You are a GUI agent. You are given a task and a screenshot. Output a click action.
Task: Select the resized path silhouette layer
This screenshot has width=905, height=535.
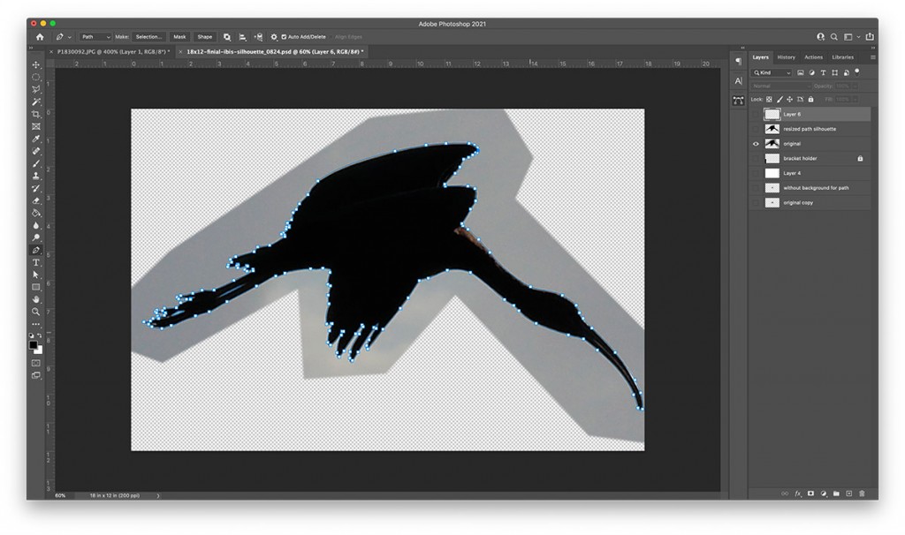click(x=808, y=129)
